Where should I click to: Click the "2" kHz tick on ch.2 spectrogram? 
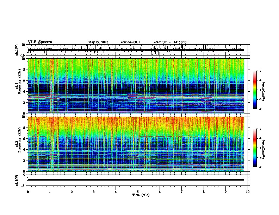click(24, 161)
